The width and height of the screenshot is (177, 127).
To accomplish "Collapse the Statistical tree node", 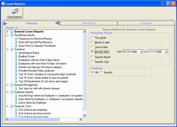I will click(x=7, y=49).
